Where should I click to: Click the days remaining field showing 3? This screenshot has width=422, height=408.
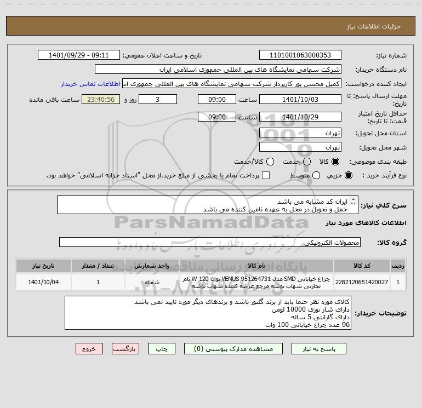[x=158, y=99]
